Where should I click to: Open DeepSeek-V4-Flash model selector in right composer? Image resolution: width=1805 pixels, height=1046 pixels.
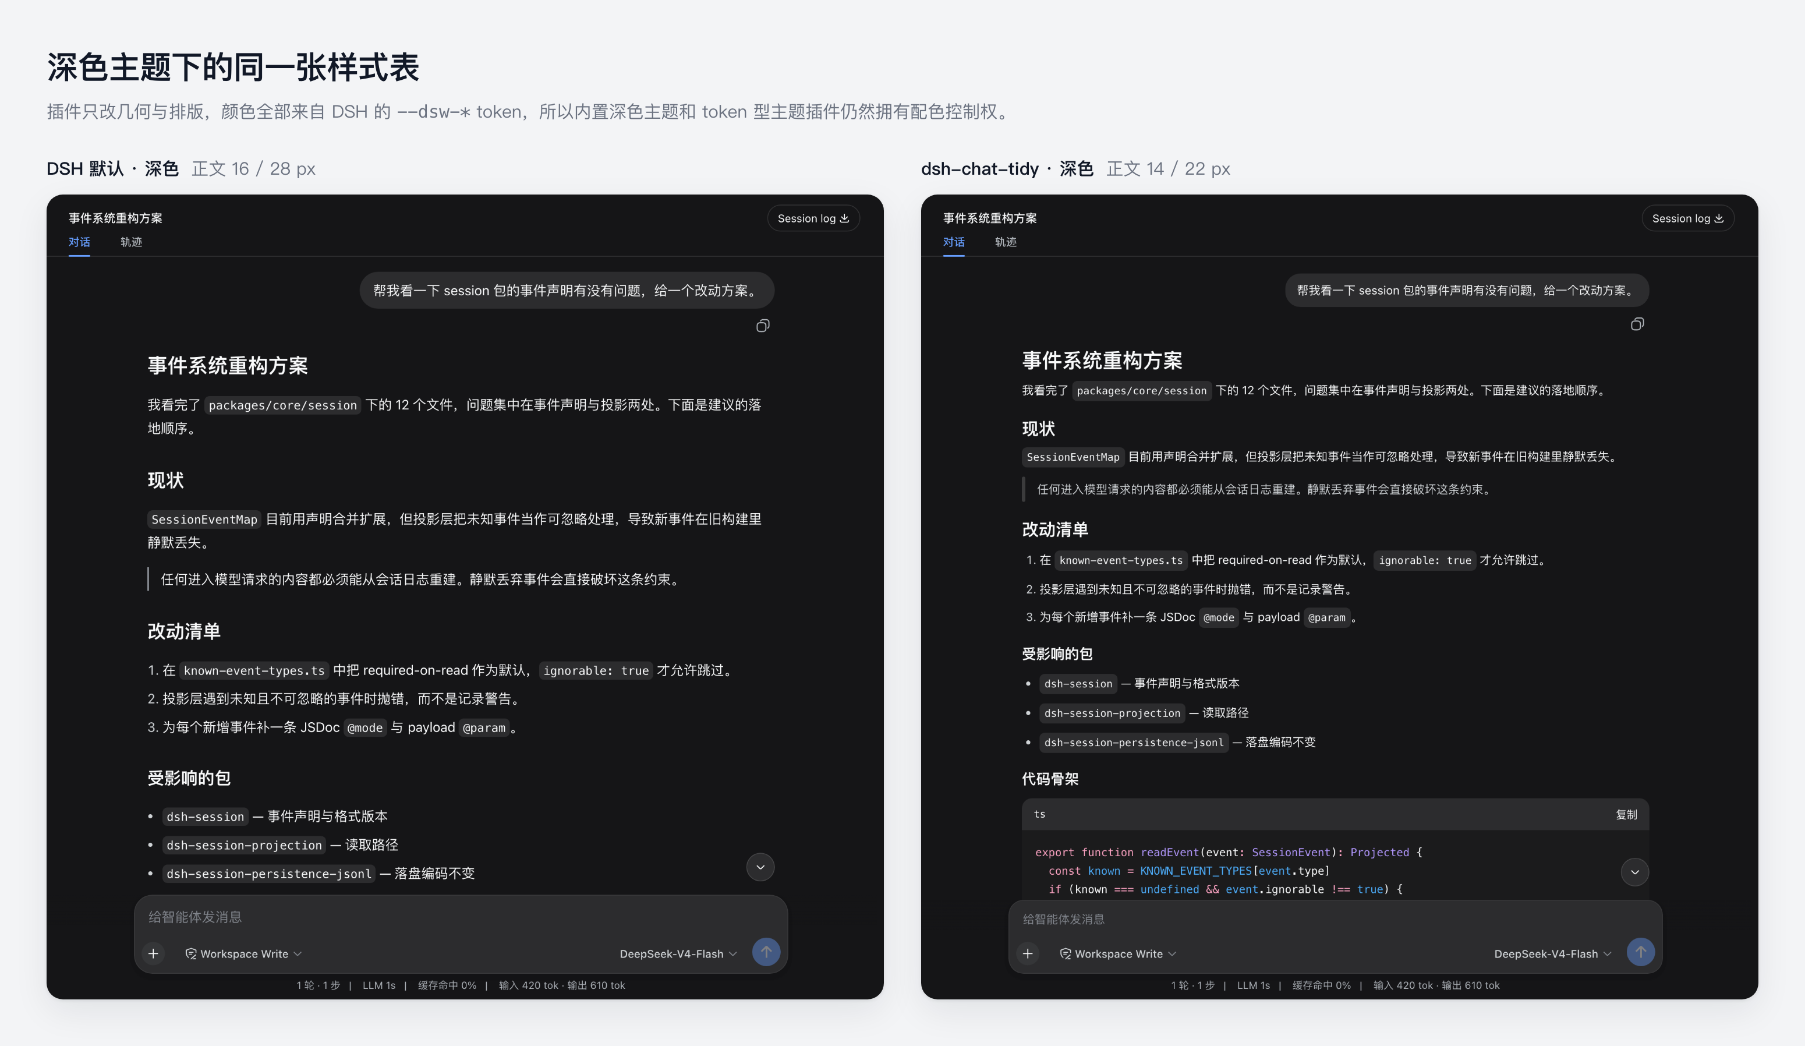pyautogui.click(x=1552, y=955)
